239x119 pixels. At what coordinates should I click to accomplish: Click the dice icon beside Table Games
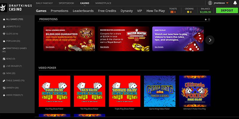[4, 81]
